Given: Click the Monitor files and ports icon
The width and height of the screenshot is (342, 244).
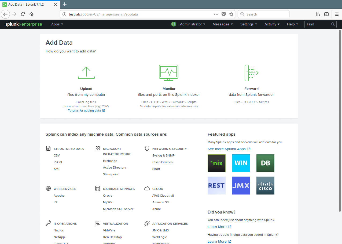Looking at the screenshot, I should (168, 73).
